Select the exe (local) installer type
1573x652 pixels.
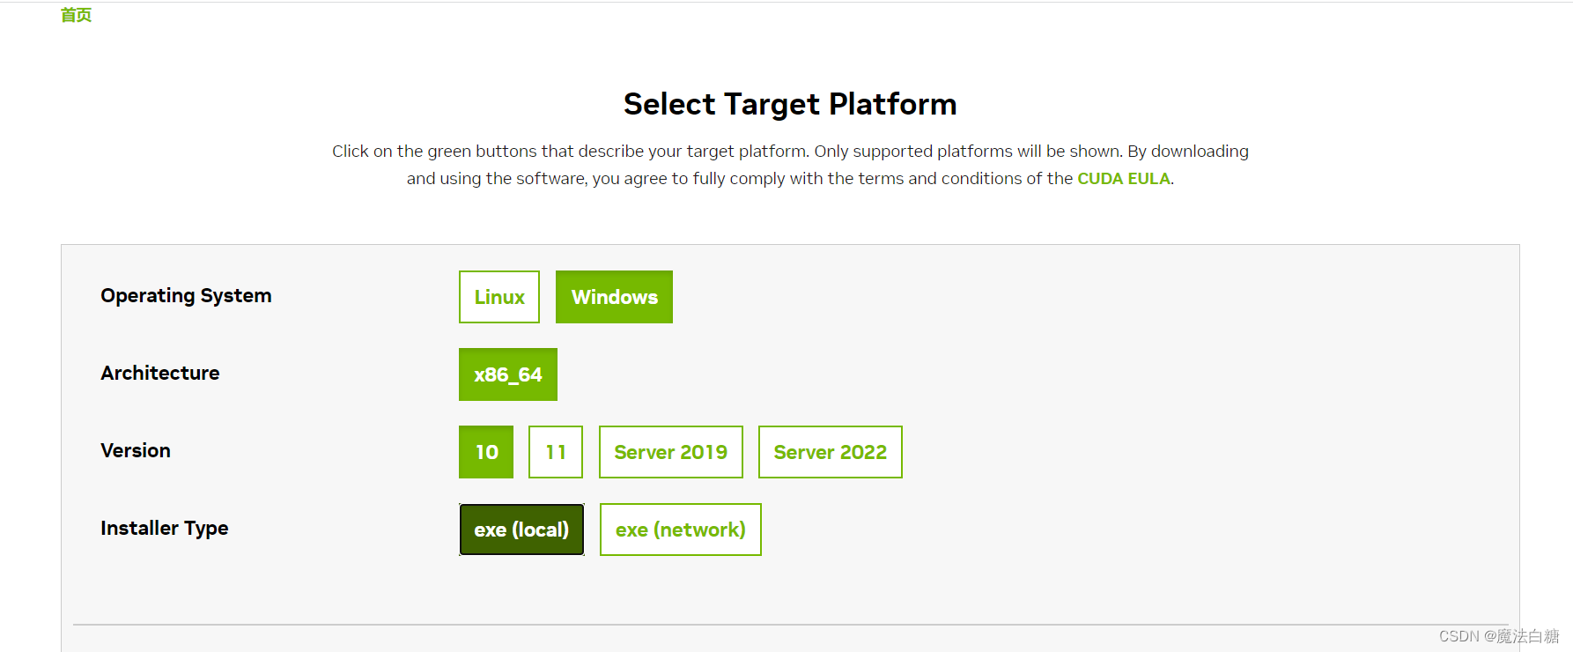point(521,530)
